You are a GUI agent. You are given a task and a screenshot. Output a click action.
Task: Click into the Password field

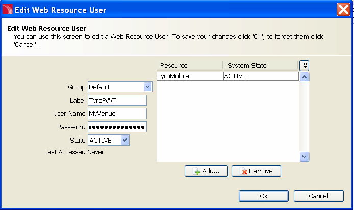117,127
